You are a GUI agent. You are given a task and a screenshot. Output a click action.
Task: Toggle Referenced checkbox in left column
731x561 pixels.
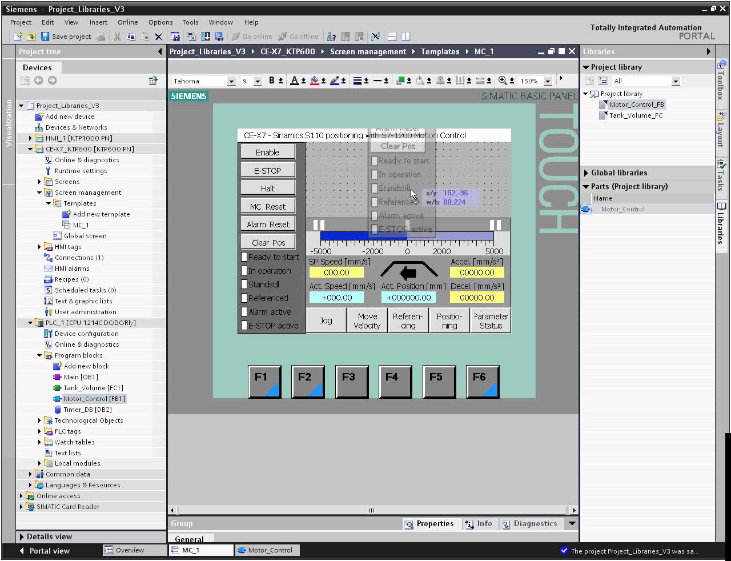[x=244, y=298]
